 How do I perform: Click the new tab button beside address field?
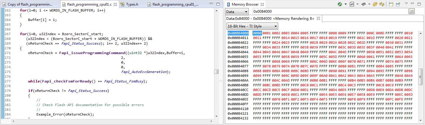(x=412, y=12)
